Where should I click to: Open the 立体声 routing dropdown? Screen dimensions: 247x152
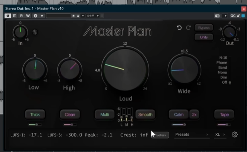tap(93, 16)
